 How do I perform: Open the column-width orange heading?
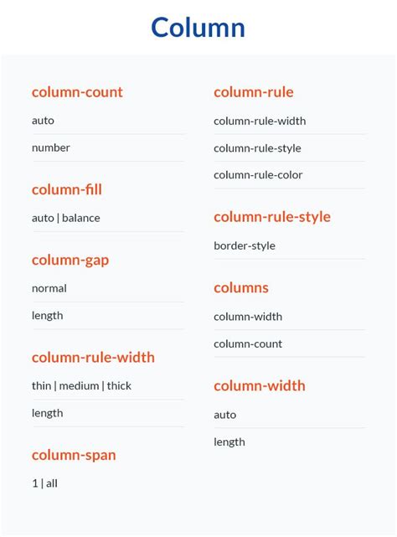tap(260, 386)
